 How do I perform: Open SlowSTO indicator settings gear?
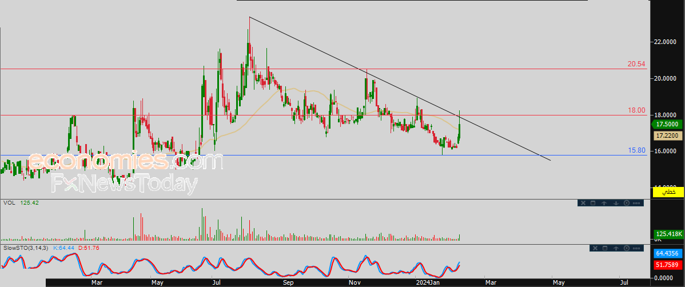point(627,248)
